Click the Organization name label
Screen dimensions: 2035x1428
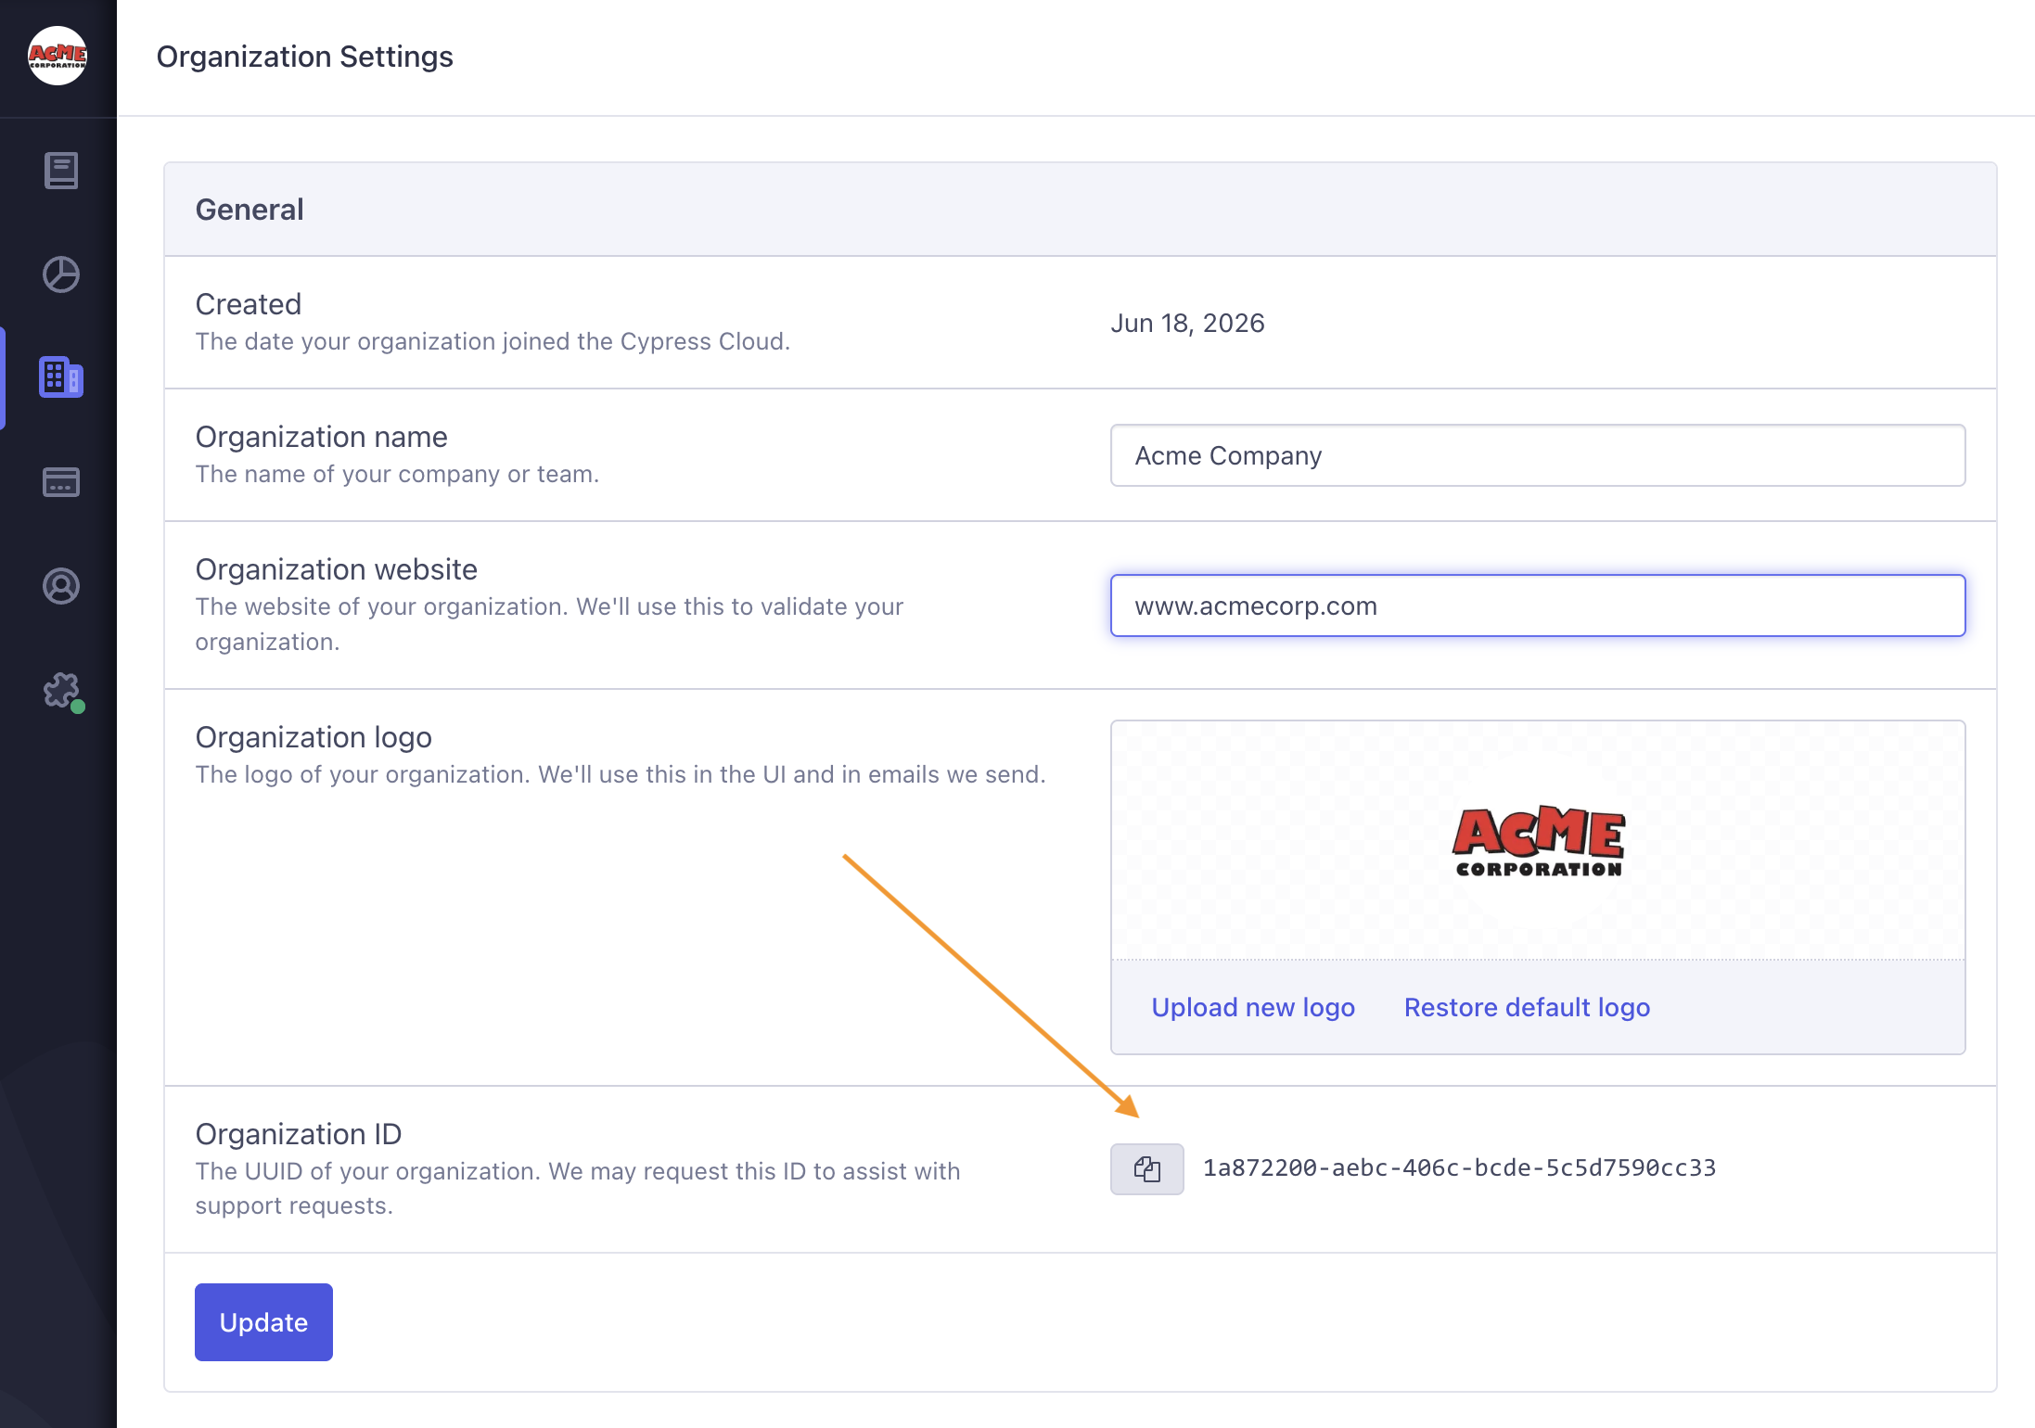pyautogui.click(x=322, y=437)
